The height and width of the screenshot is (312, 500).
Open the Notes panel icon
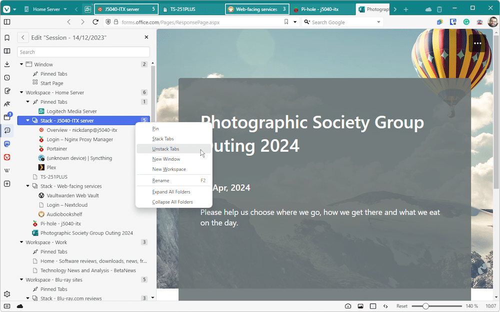pos(7,91)
